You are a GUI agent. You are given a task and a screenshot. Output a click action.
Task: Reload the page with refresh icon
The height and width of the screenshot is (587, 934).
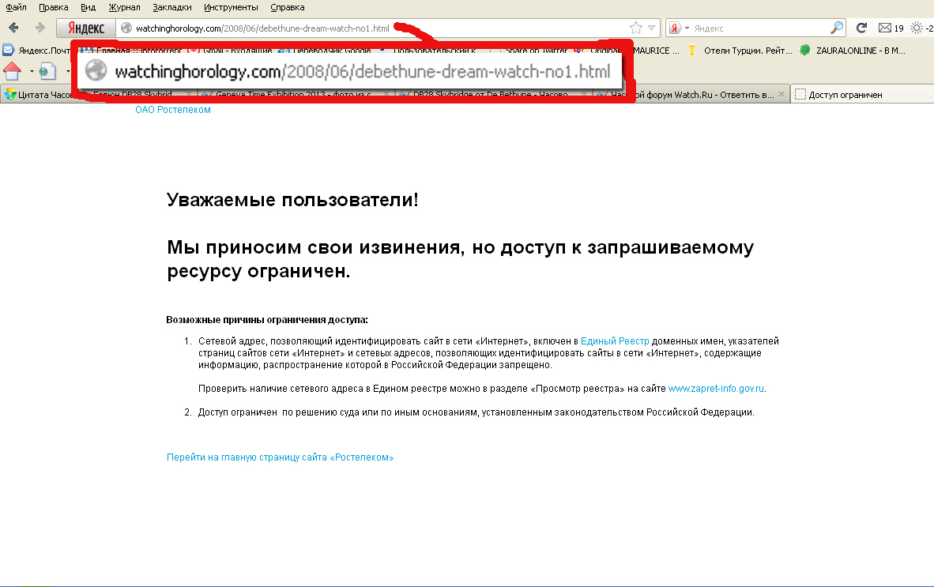(862, 28)
